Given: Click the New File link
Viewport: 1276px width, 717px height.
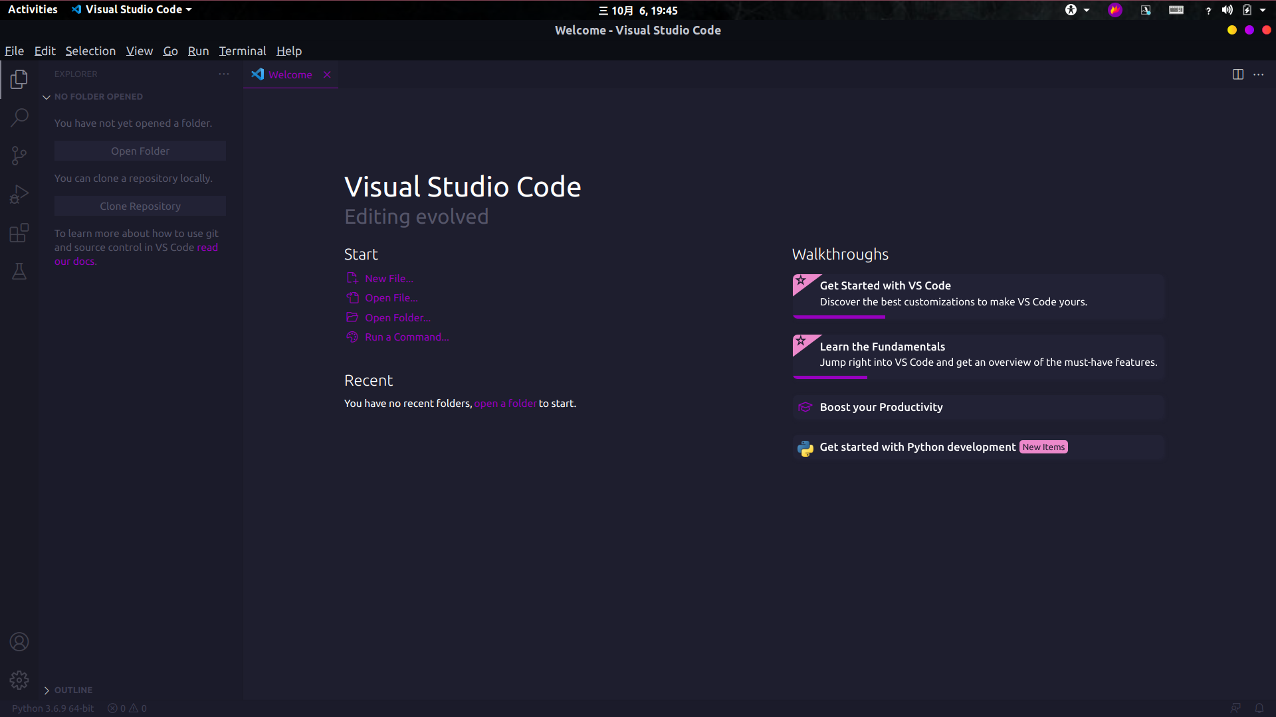Looking at the screenshot, I should pyautogui.click(x=389, y=279).
